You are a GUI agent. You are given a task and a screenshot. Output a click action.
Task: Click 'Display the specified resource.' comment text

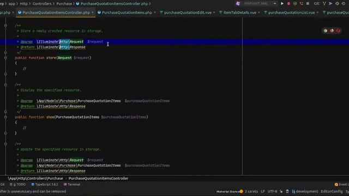[x=51, y=90]
